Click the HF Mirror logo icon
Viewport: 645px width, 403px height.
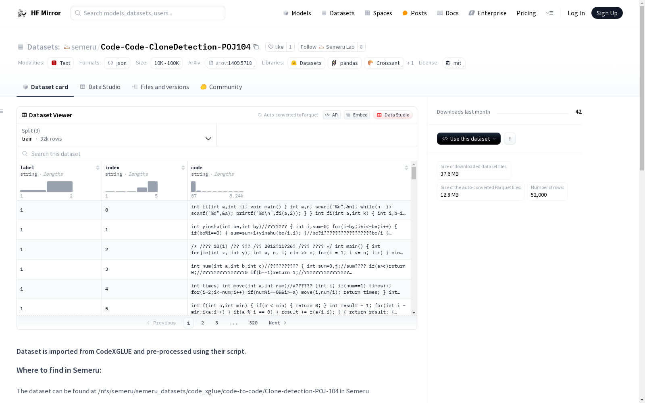[x=22, y=13]
